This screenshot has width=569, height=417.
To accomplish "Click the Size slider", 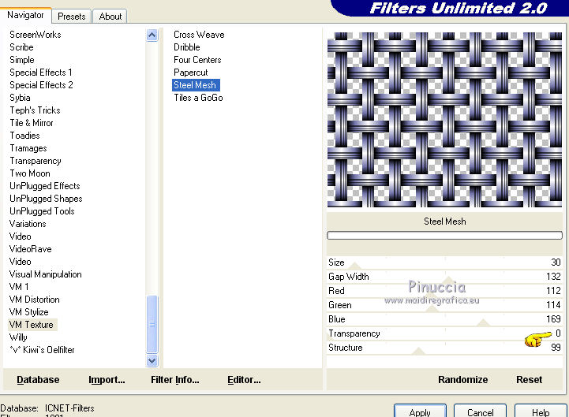I will click(x=444, y=262).
